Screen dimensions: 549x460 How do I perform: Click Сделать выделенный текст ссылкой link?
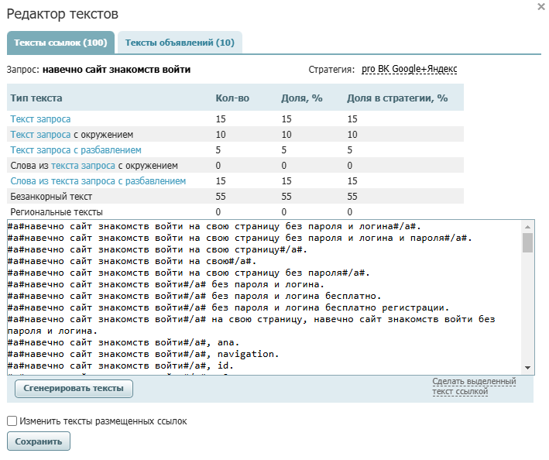(x=474, y=386)
